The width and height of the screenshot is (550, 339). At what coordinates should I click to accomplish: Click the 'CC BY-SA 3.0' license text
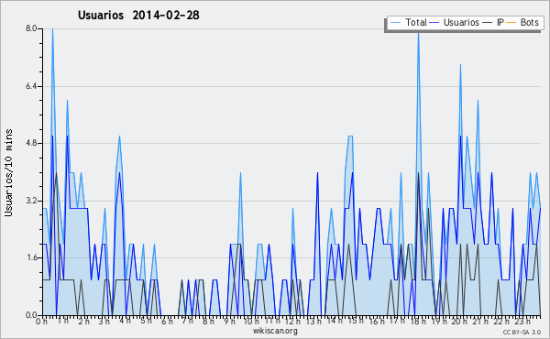coord(522,333)
